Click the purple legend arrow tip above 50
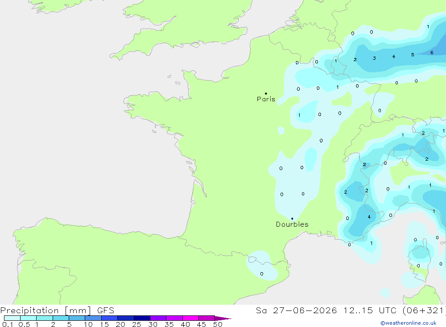 pos(223,319)
